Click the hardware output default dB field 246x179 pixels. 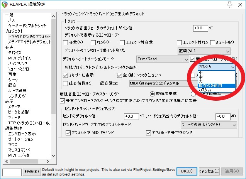point(222,117)
